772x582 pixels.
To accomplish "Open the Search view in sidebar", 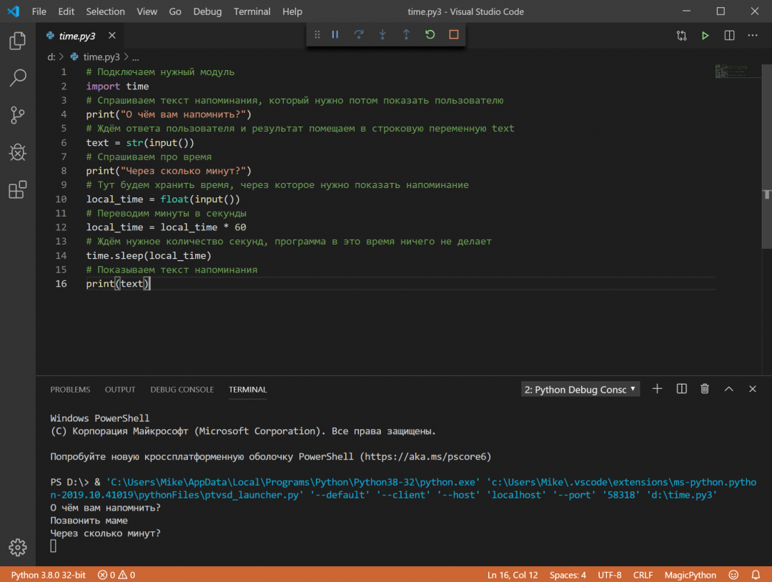I will pyautogui.click(x=18, y=78).
